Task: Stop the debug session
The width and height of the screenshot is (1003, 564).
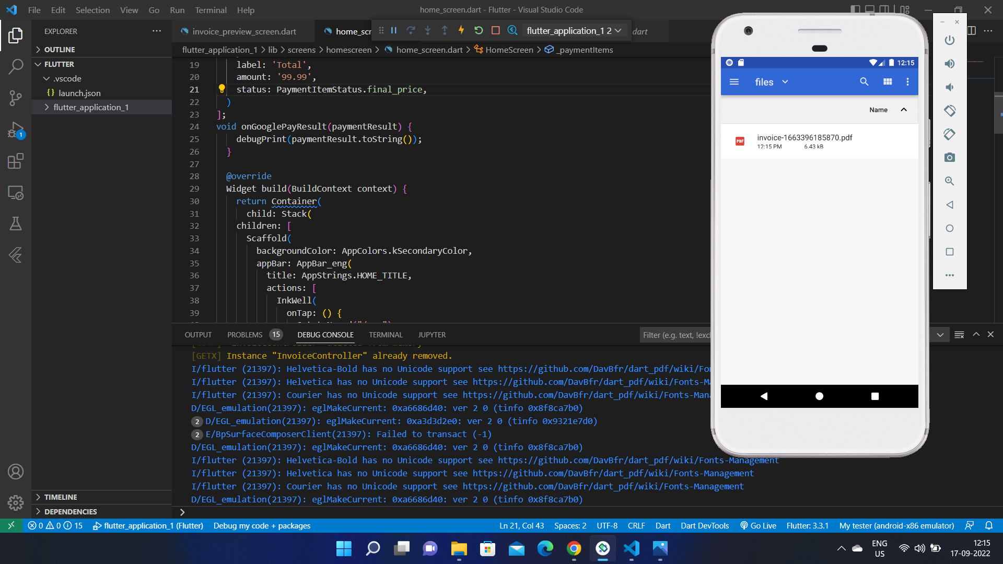Action: coord(496,31)
